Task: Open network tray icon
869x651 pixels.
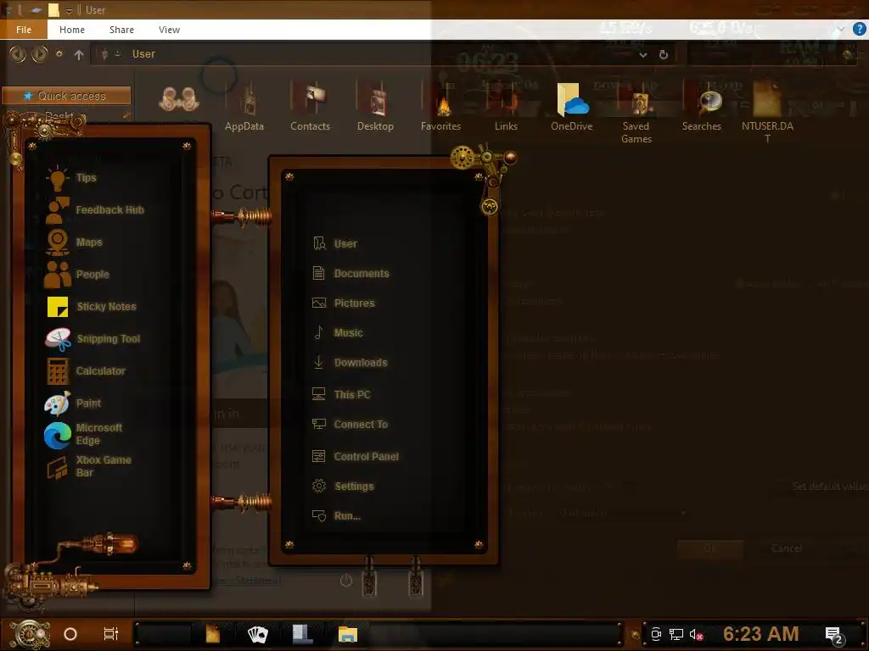Action: pyautogui.click(x=676, y=634)
